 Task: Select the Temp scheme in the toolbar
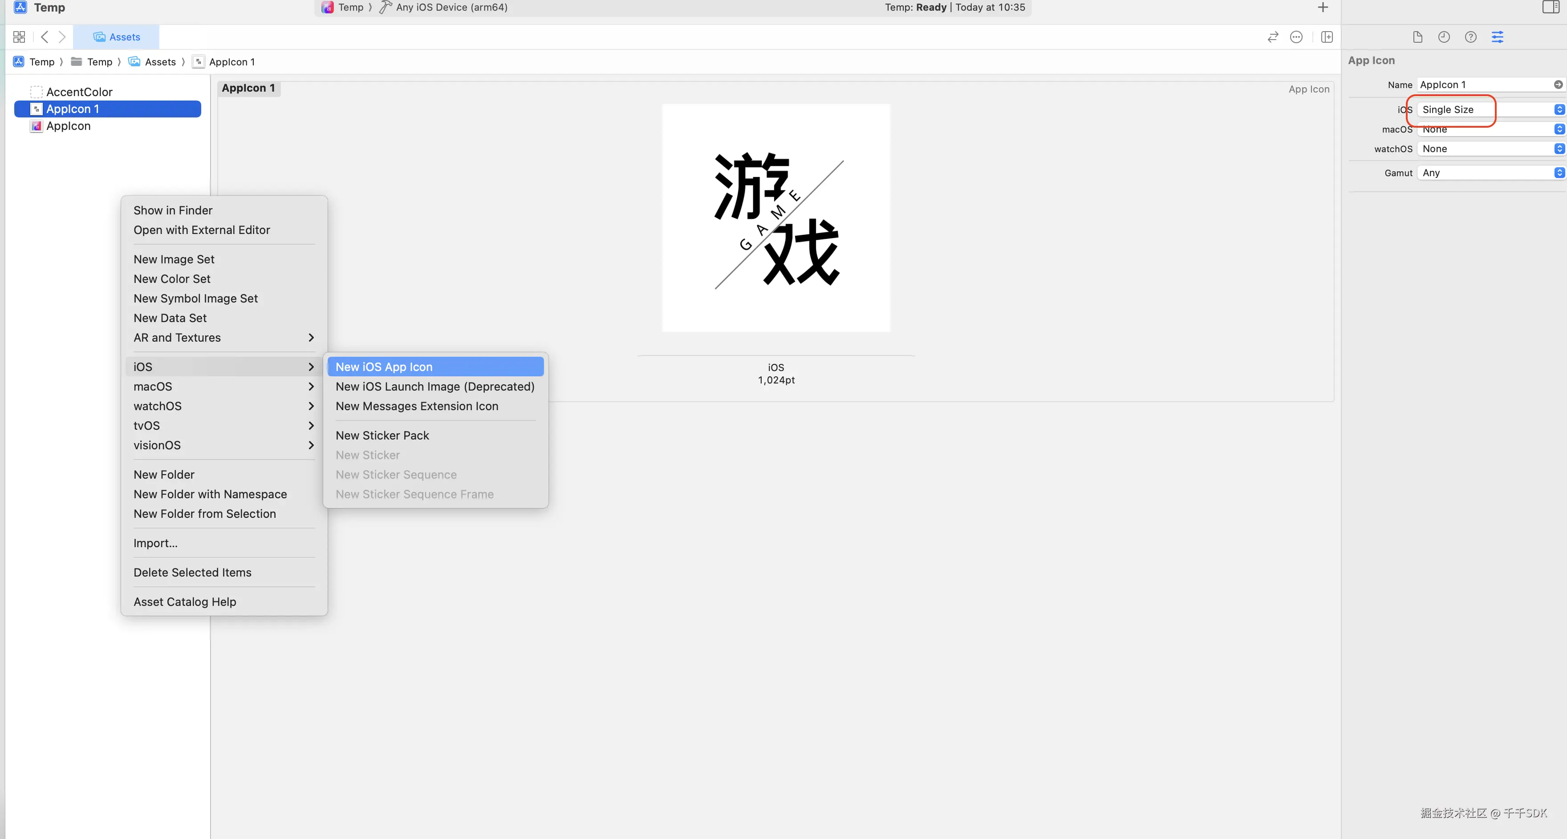click(345, 7)
